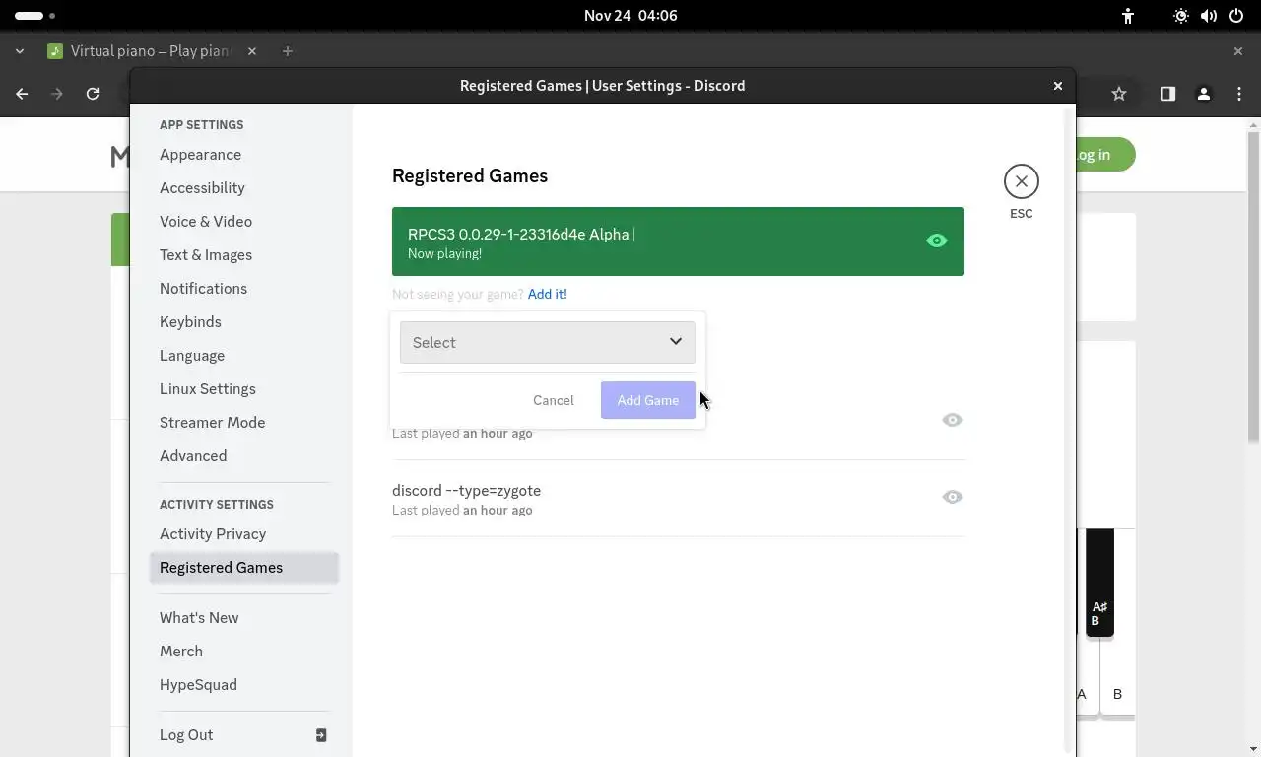Image resolution: width=1261 pixels, height=757 pixels.
Task: Click the 'Add it!' link
Action: 547,294
